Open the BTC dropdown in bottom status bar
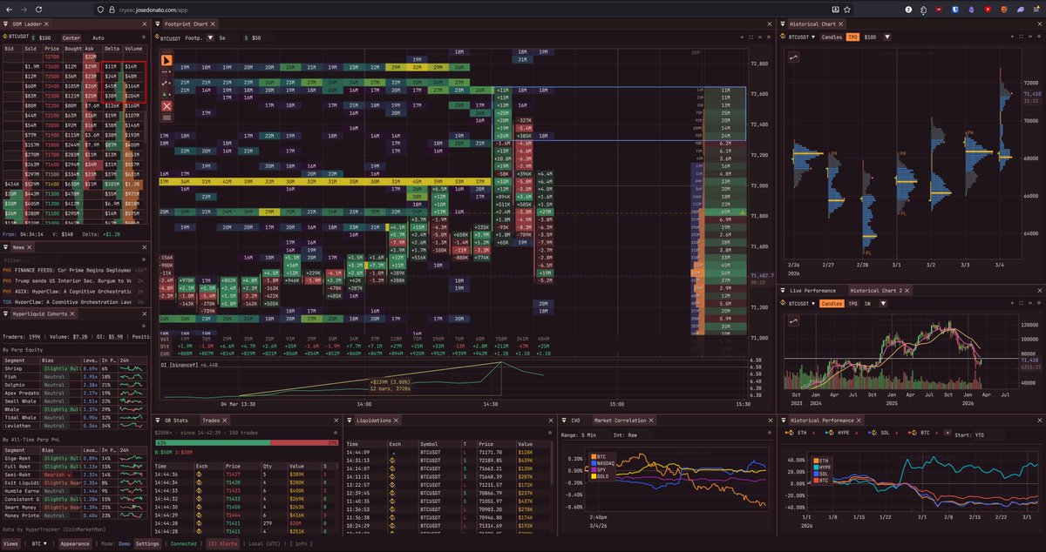 coord(38,543)
